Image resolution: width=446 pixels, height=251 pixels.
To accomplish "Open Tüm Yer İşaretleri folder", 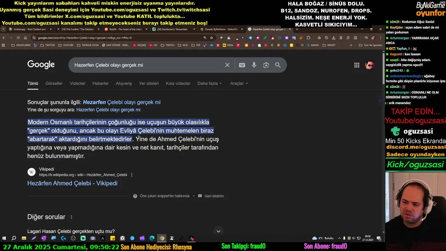I will 370,45.
